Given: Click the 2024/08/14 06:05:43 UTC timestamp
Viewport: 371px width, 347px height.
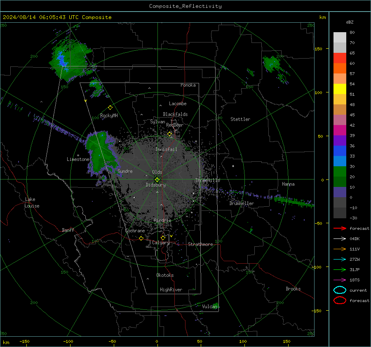Looking at the screenshot, I should coord(41,17).
